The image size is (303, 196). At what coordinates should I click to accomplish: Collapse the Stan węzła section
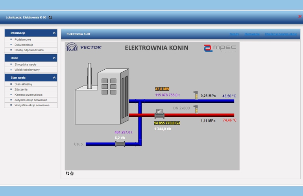point(54,78)
